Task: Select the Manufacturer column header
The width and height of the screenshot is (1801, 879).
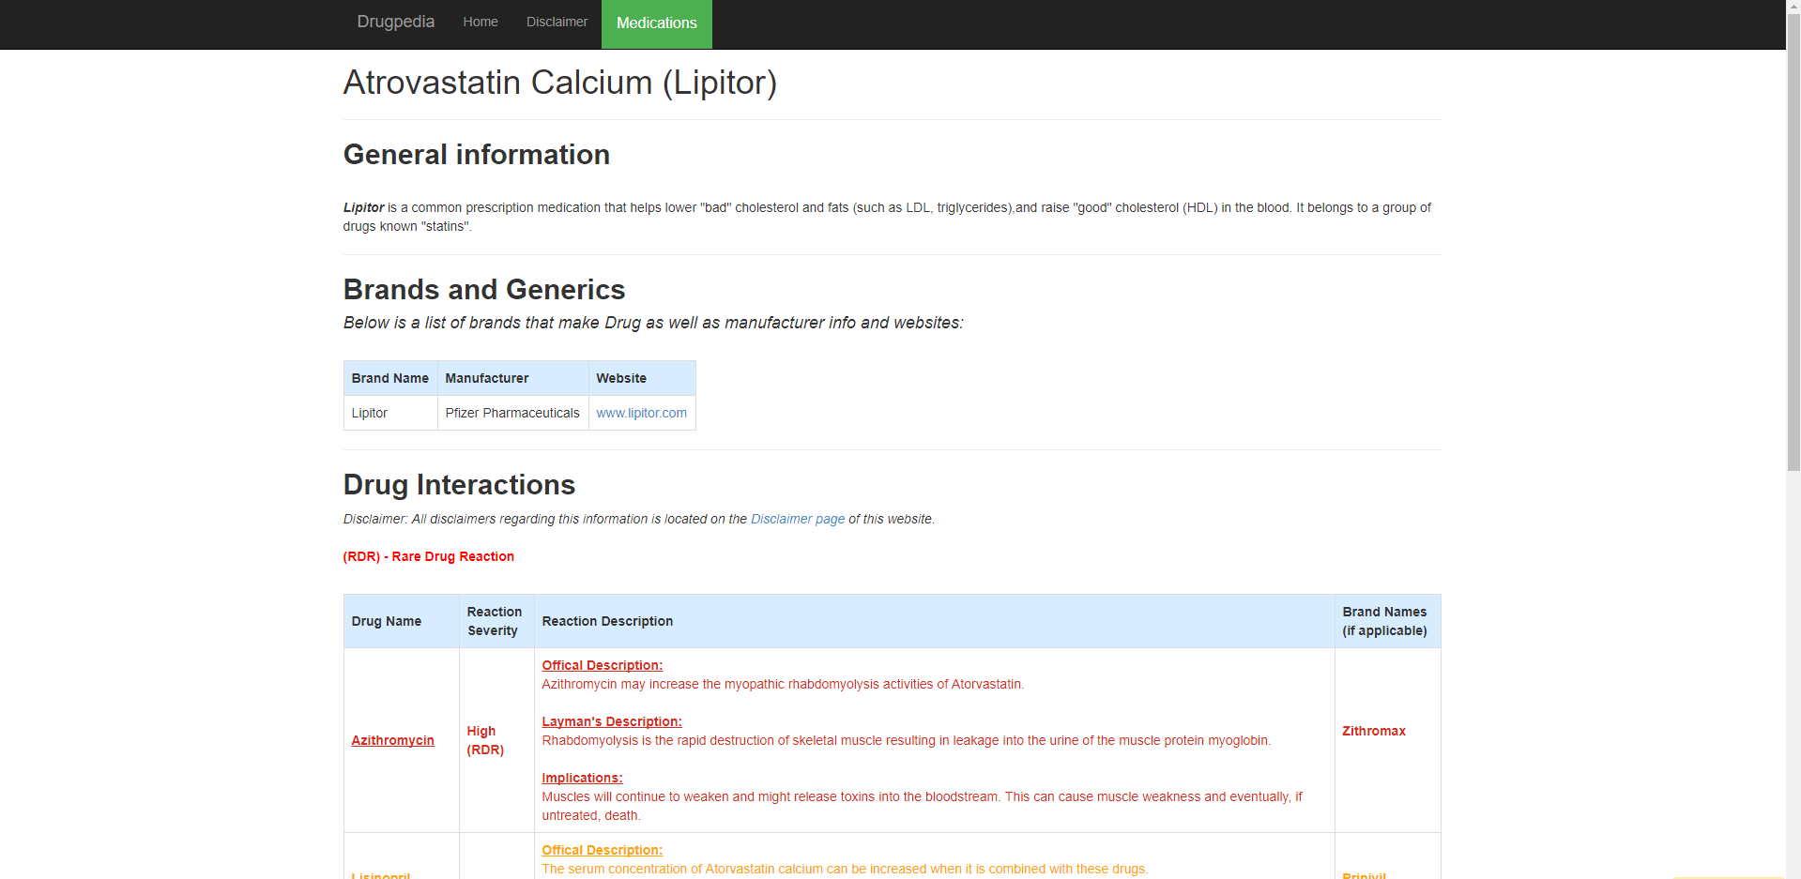Action: coord(513,378)
